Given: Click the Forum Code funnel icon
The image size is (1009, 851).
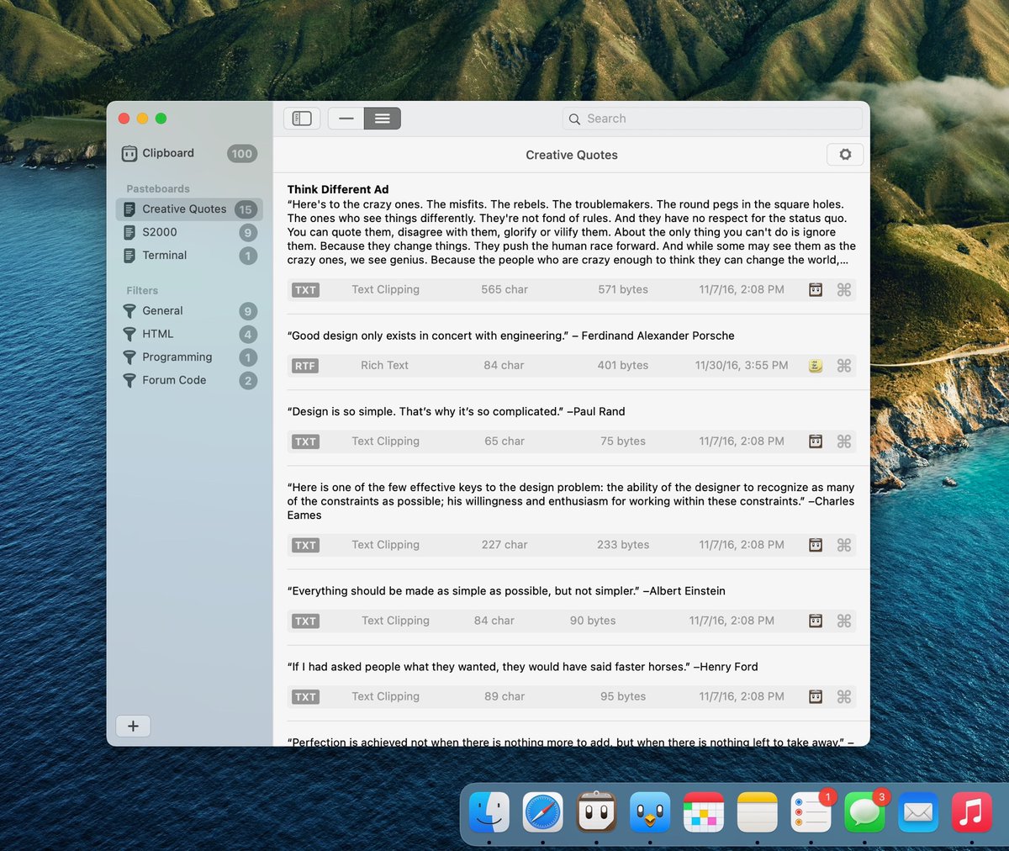Looking at the screenshot, I should coord(129,380).
